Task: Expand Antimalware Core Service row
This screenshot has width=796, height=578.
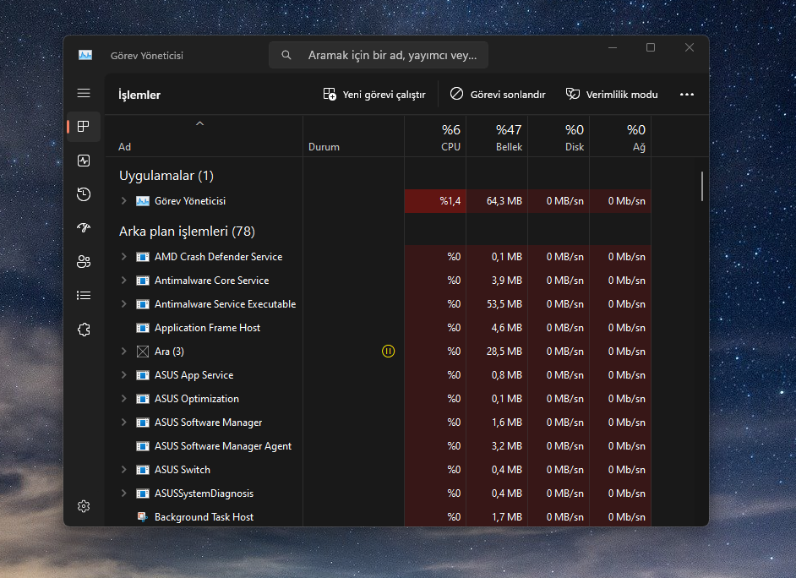Action: pyautogui.click(x=123, y=280)
